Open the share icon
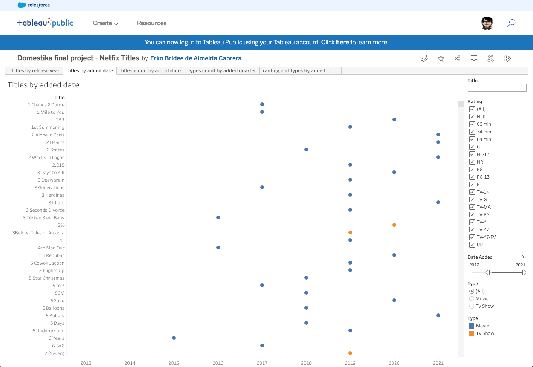Image resolution: width=533 pixels, height=367 pixels. (x=457, y=58)
